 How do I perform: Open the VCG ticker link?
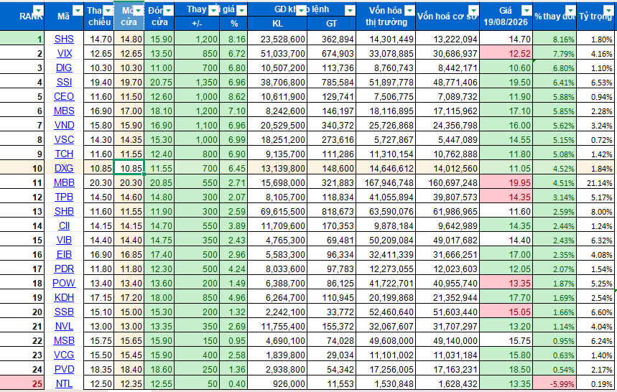click(x=64, y=355)
